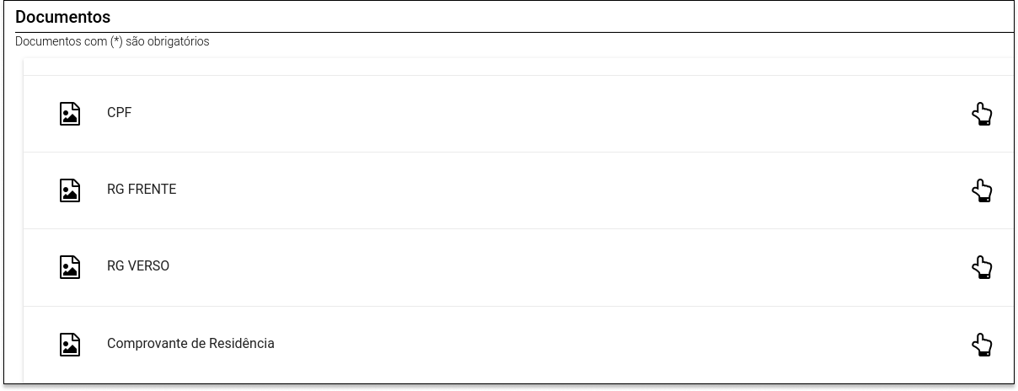Click the note about obrigatórios documents
The height and width of the screenshot is (391, 1018).
pos(112,41)
